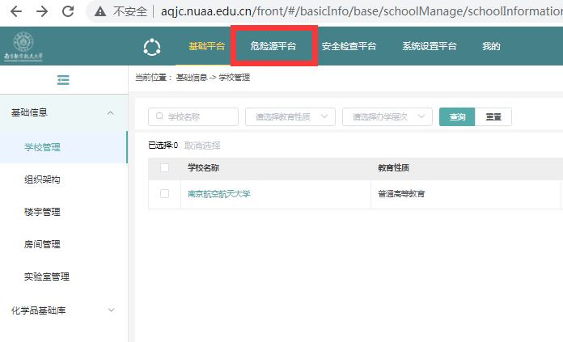
Task: Open the 请选择教育性质 dropdown
Action: (290, 117)
